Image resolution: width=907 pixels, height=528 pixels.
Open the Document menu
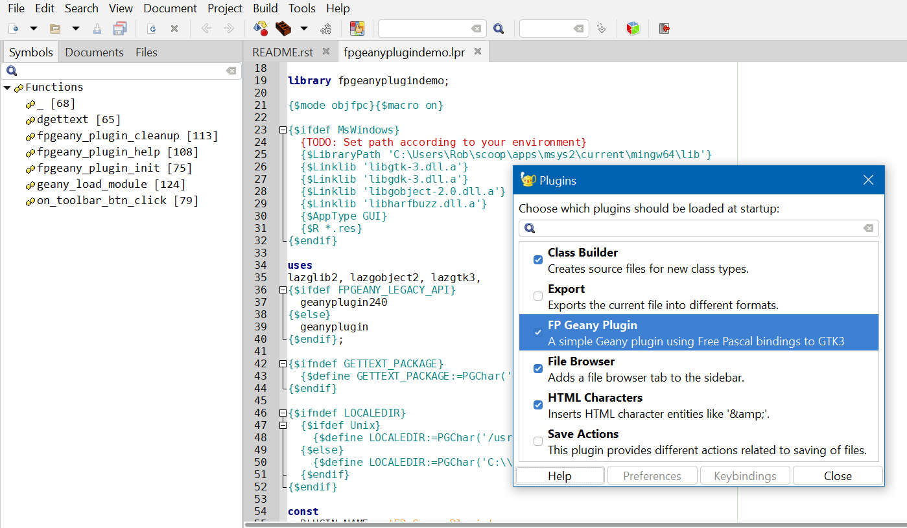coord(171,8)
